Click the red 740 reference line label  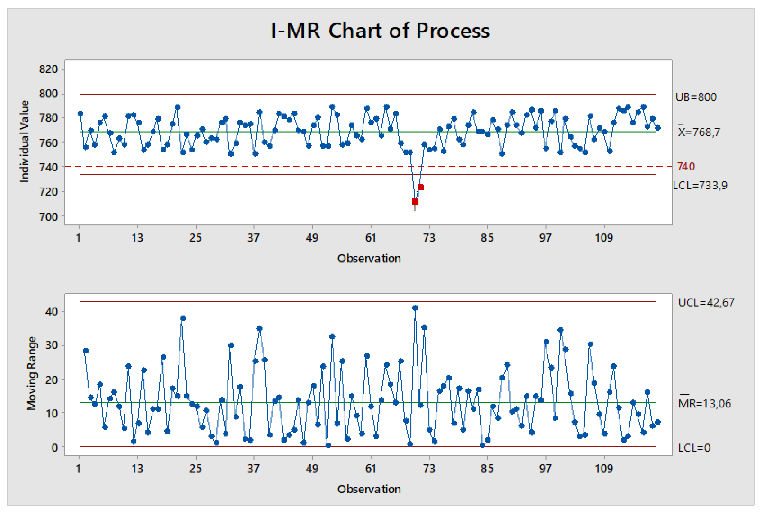[686, 167]
